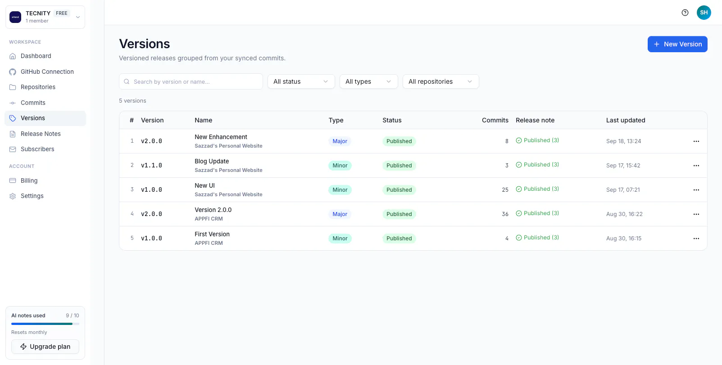Image resolution: width=722 pixels, height=365 pixels.
Task: Open the more options menu for New Enhancement
Action: coord(696,141)
